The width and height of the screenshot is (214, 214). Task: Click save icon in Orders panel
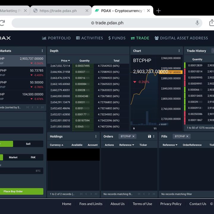pos(150,136)
